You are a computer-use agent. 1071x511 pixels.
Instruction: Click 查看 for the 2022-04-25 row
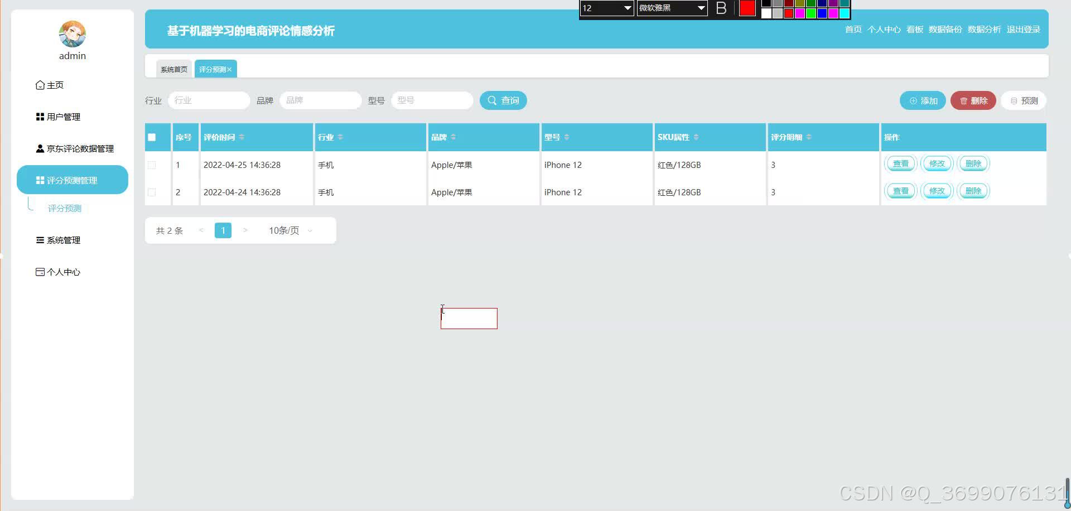pos(901,163)
